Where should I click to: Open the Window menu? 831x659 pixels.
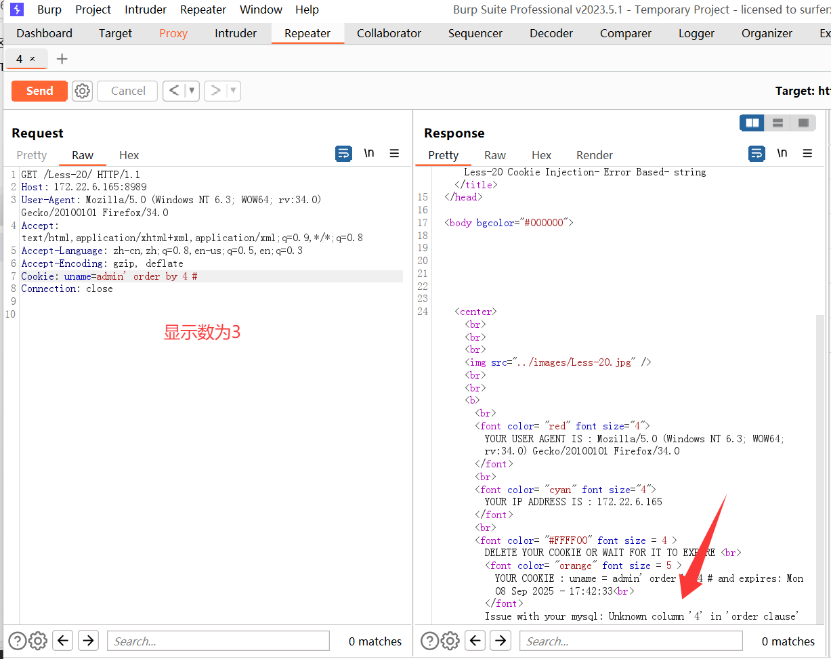[x=261, y=9]
